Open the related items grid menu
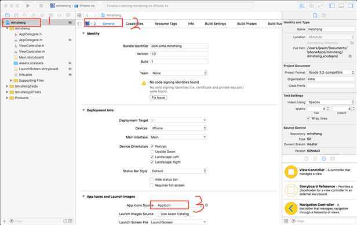 click(x=79, y=15)
